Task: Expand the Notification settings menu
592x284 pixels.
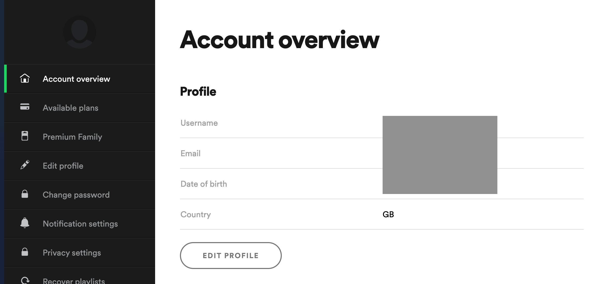Action: click(x=80, y=223)
